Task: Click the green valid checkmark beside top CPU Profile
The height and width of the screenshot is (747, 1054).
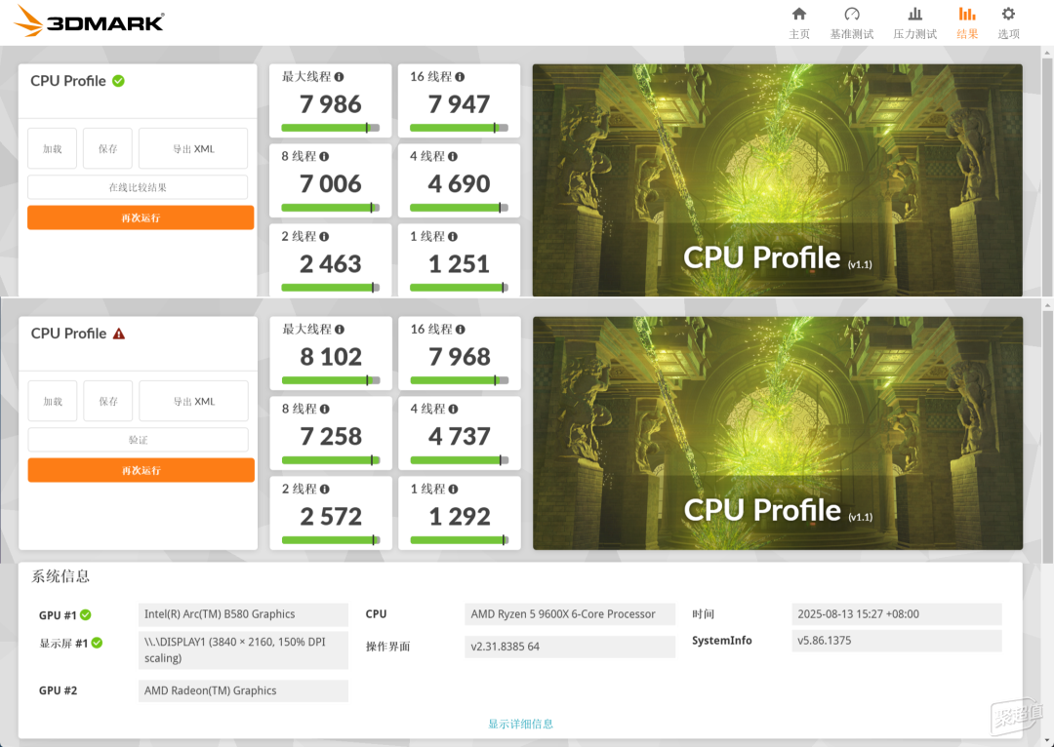Action: [x=118, y=81]
